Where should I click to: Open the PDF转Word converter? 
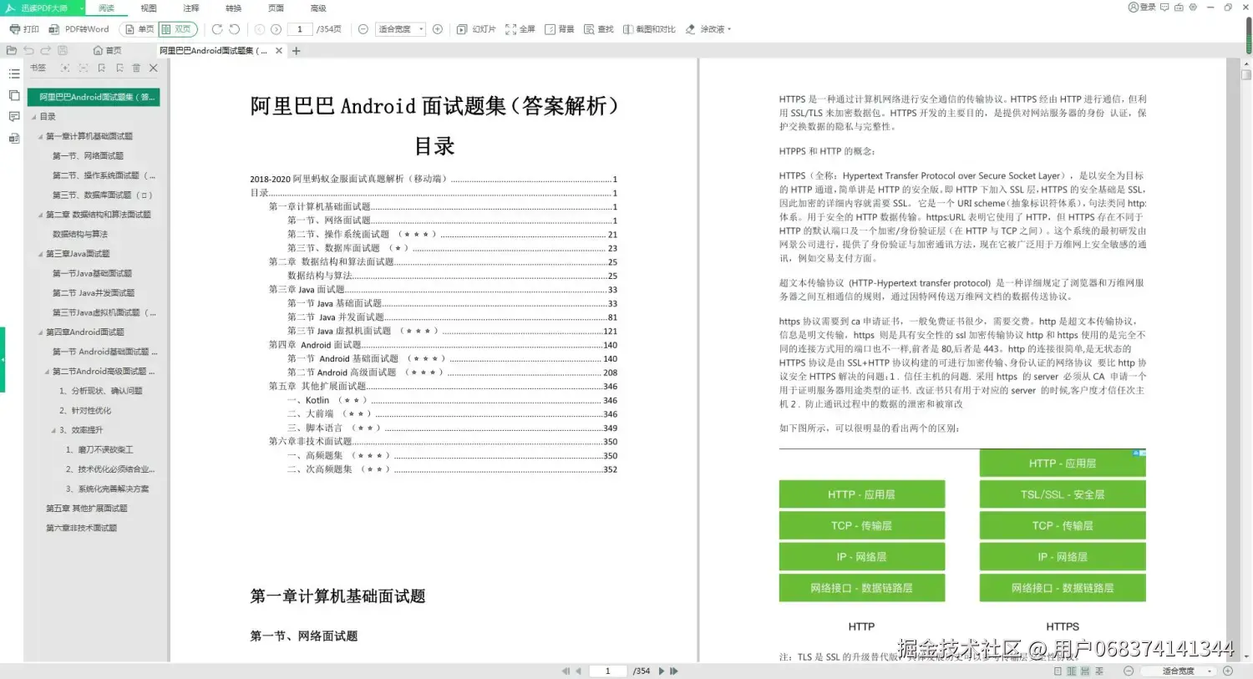click(x=79, y=29)
